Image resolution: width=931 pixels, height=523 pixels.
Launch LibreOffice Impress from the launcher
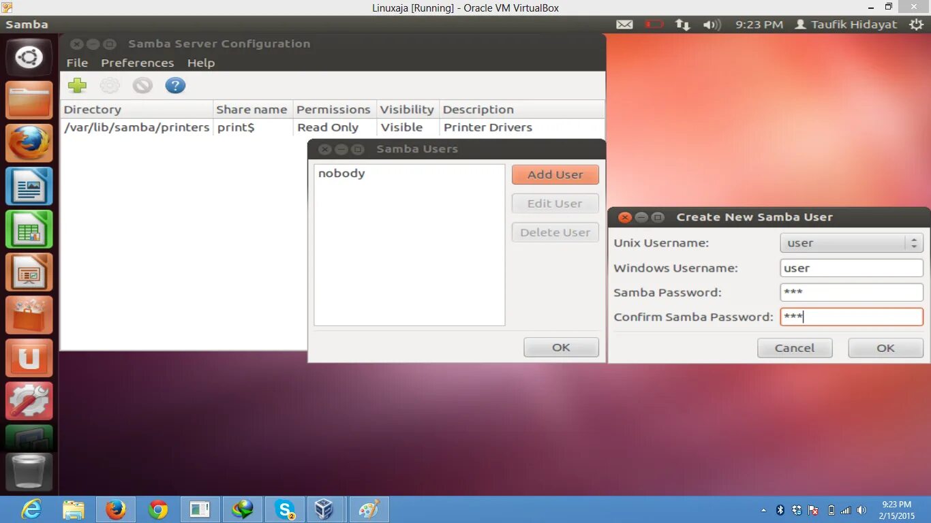(29, 272)
